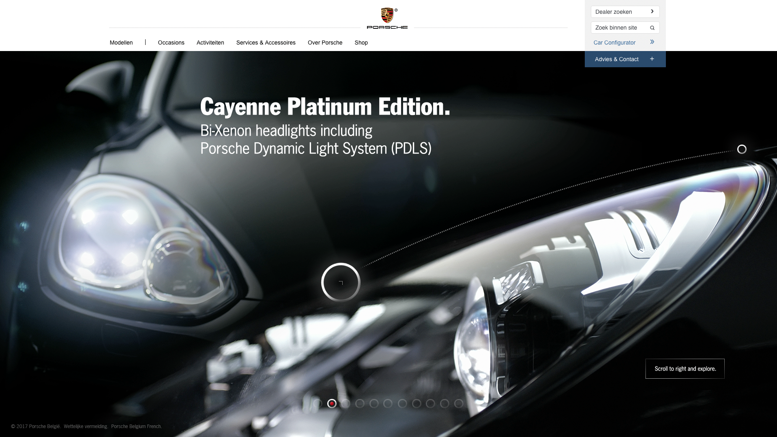Open the Modellen menu
The height and width of the screenshot is (437, 777).
121,43
